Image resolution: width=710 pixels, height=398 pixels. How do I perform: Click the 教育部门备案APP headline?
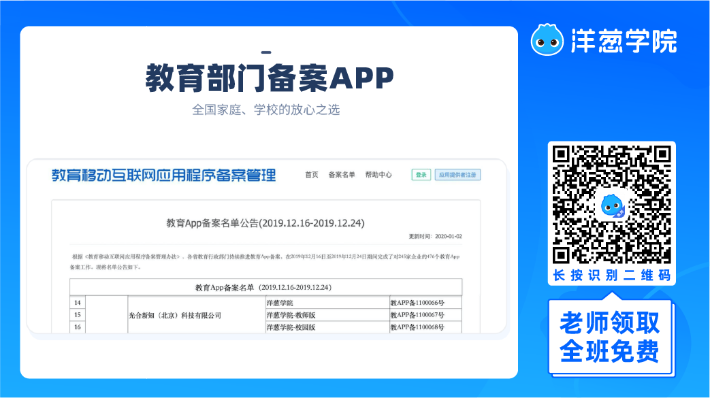pos(270,78)
